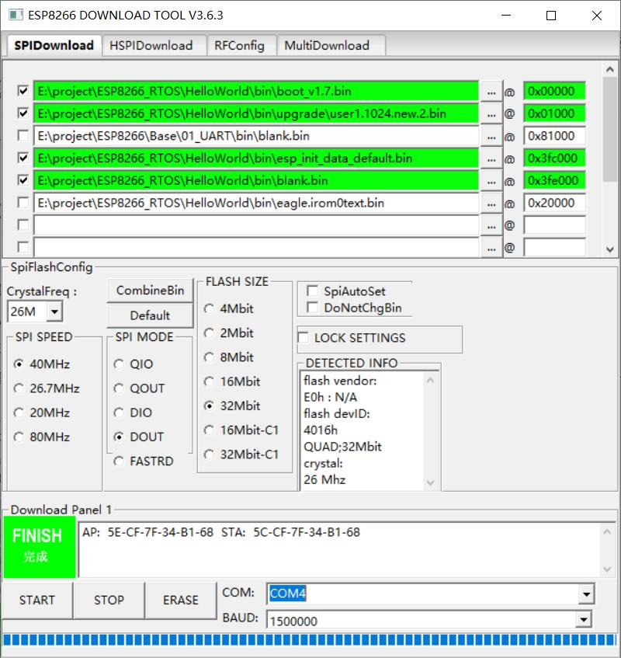Enable LOCK SETTINGS
This screenshot has height=658, width=621.
pos(303,337)
